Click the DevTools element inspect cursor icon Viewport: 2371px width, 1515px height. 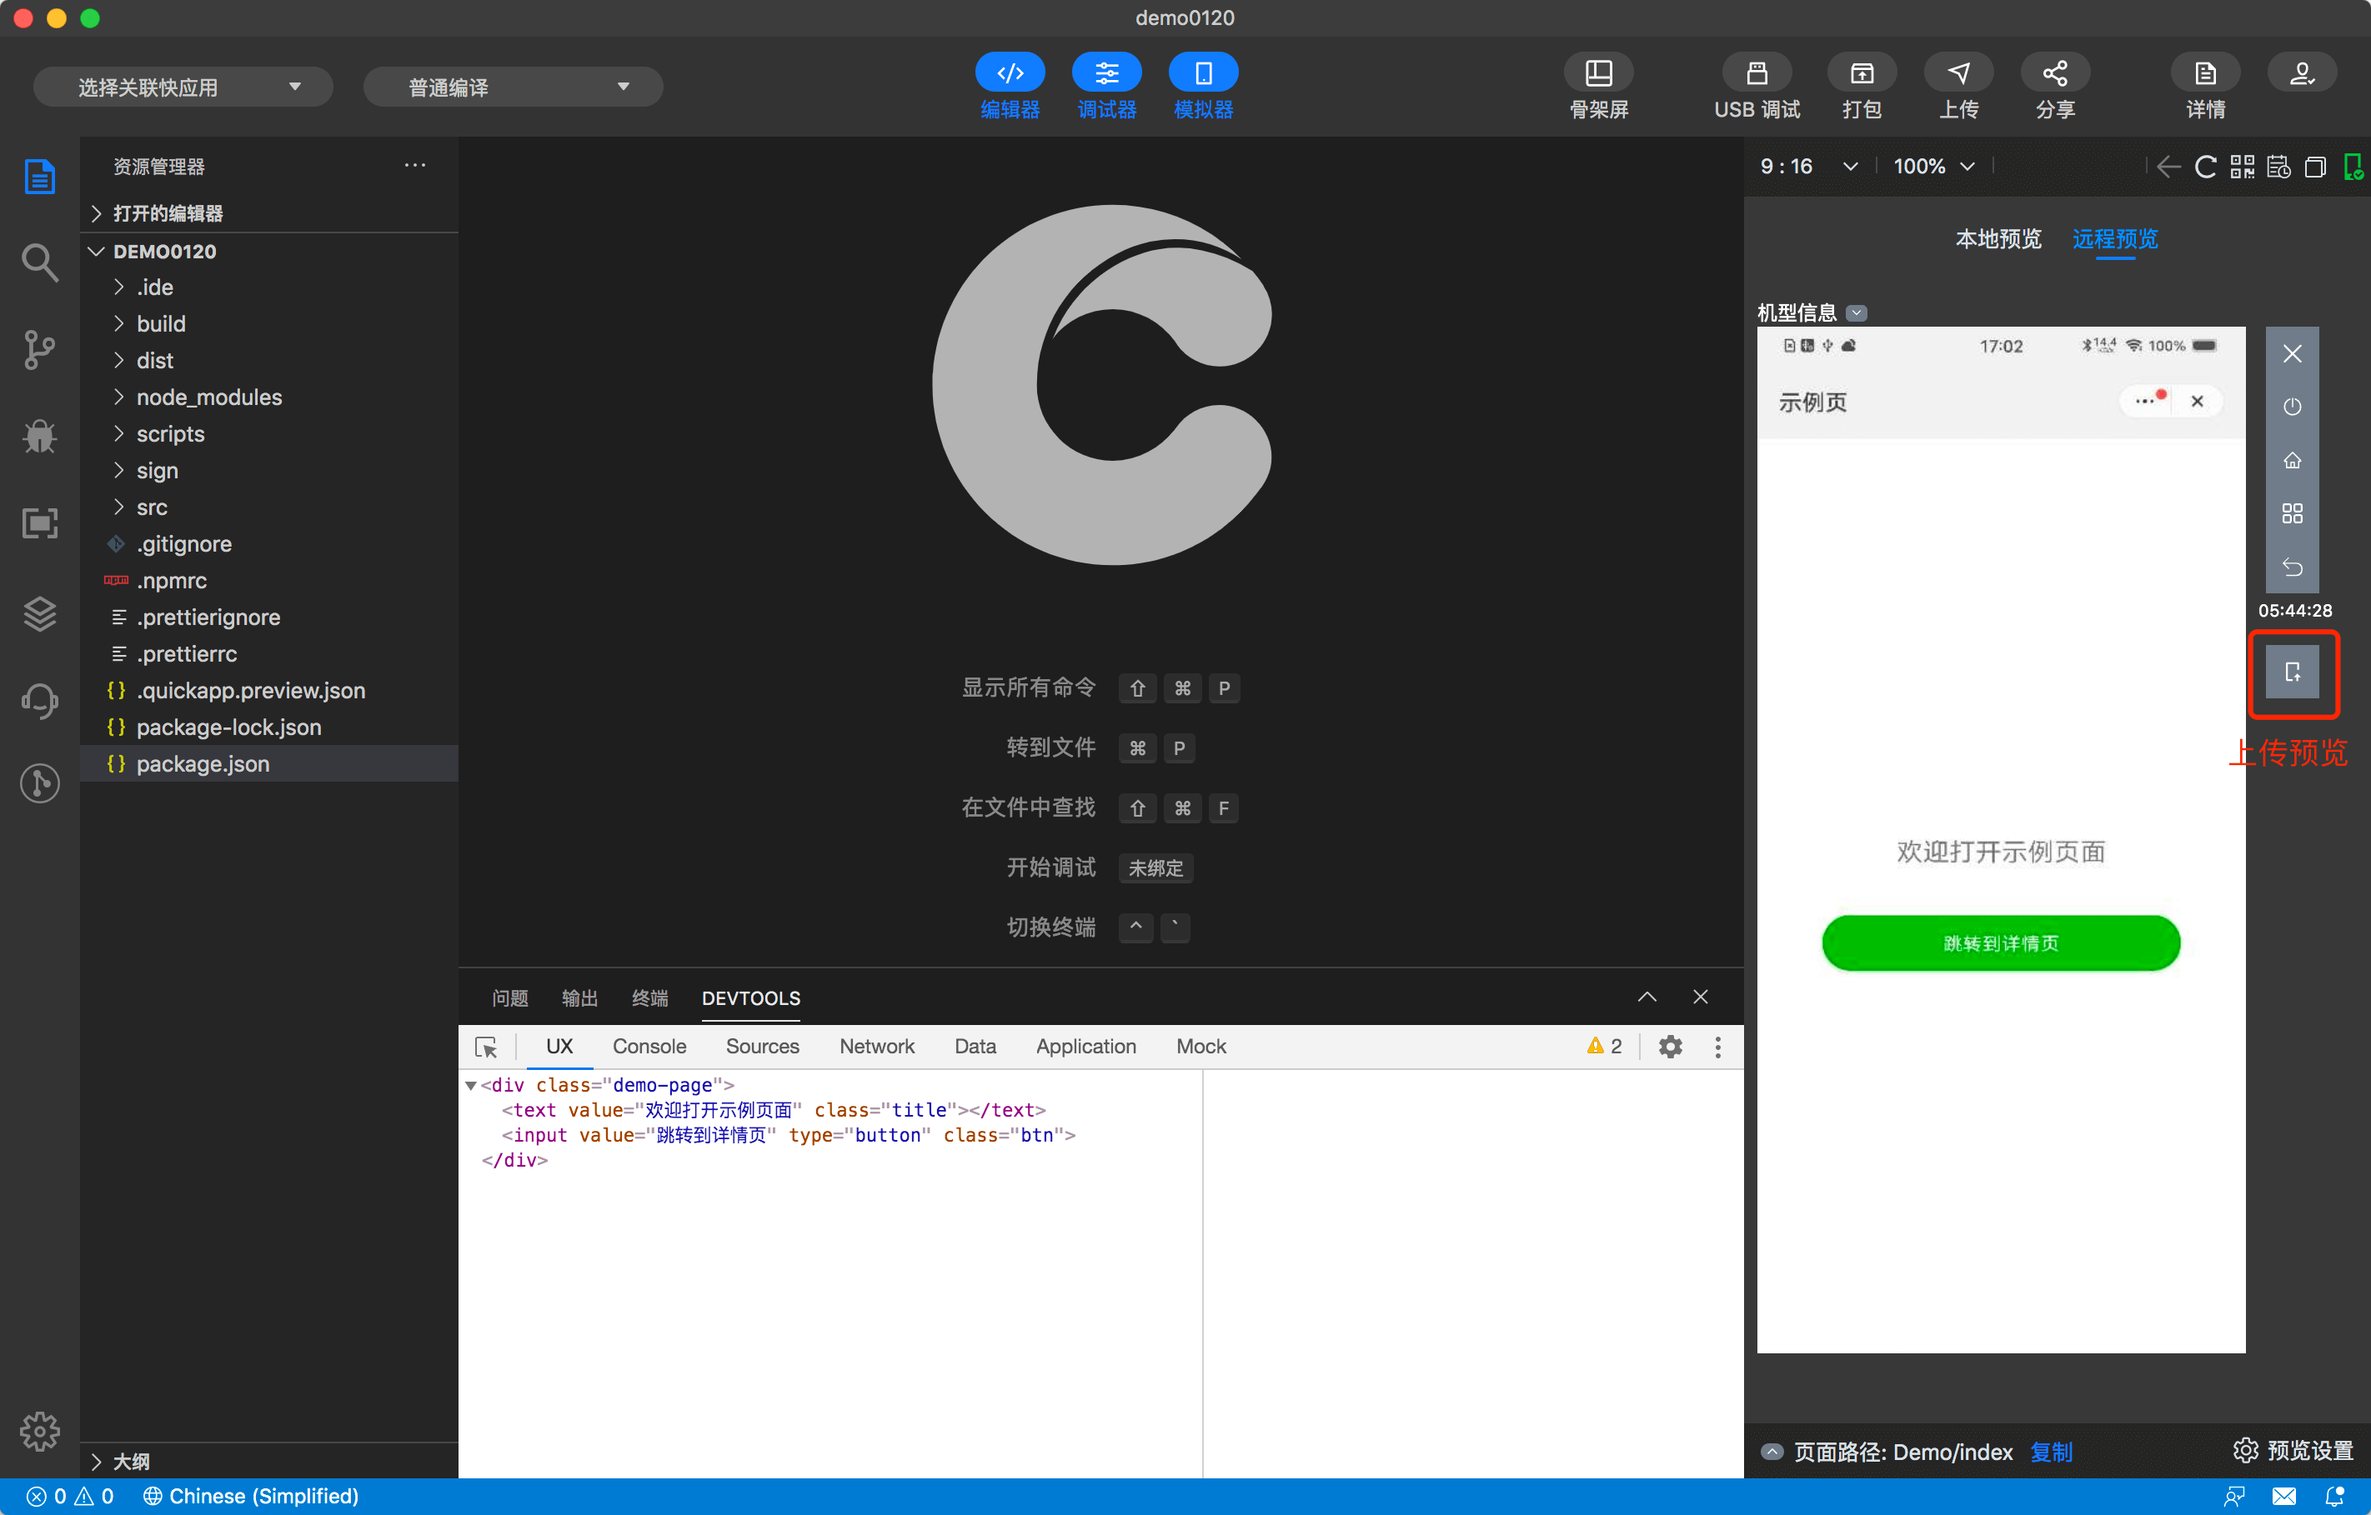[x=485, y=1047]
